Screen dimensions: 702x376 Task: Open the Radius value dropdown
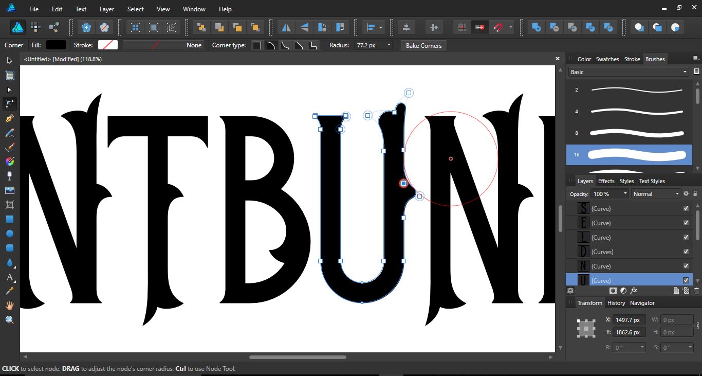(x=389, y=45)
